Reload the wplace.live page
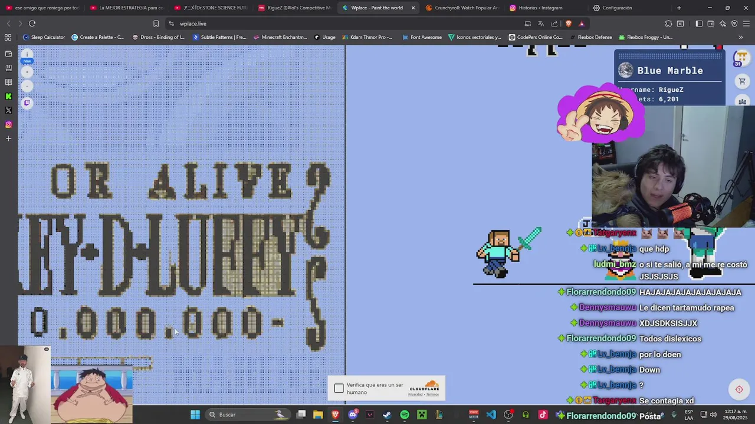This screenshot has width=755, height=424. coord(32,24)
